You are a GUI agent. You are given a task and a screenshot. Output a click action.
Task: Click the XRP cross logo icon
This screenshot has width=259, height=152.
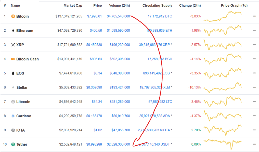(x=13, y=45)
